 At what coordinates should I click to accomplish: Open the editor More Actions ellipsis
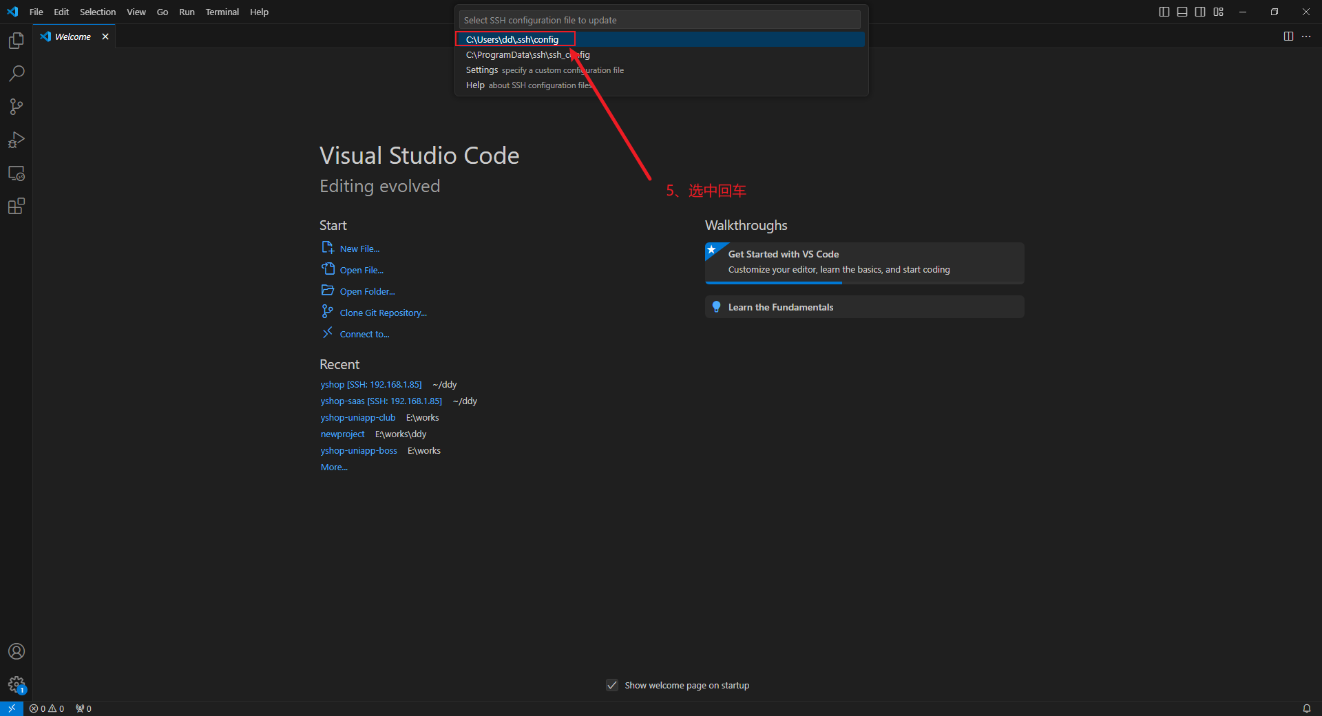pyautogui.click(x=1306, y=36)
